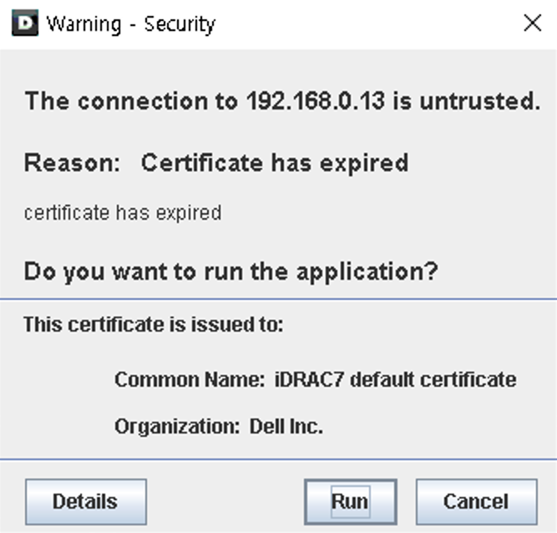Click blank space between Details and Run buttons

click(x=225, y=501)
